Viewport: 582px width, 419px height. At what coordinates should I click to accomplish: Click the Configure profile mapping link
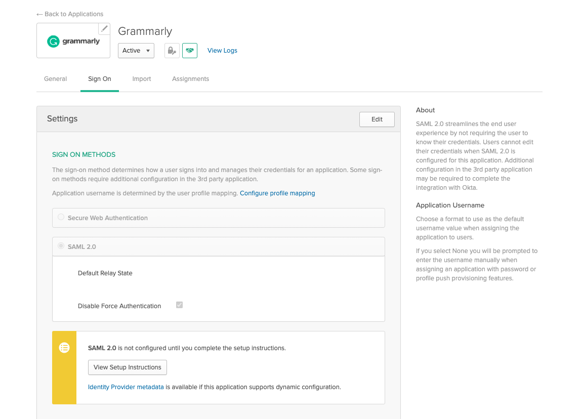tap(277, 193)
